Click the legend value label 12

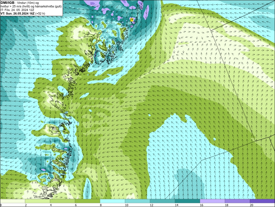(152, 205)
